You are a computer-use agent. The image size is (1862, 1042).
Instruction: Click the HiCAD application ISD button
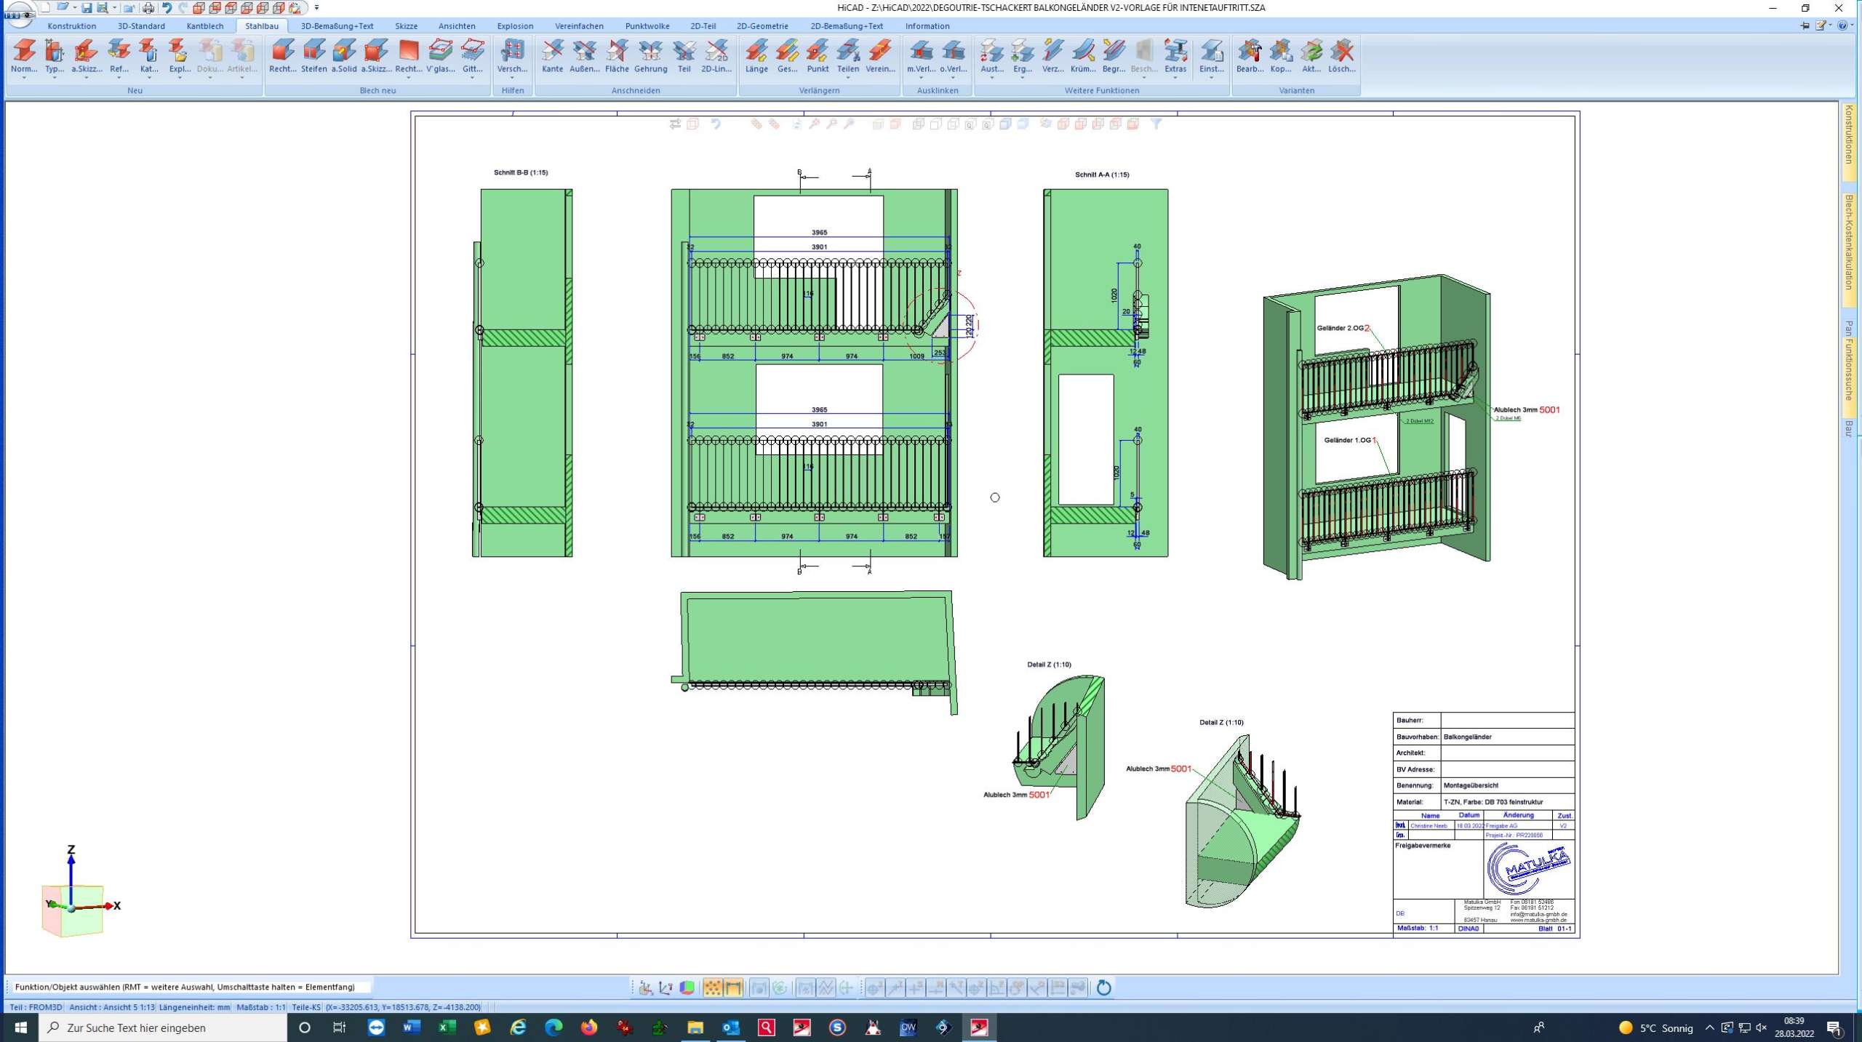[x=20, y=14]
